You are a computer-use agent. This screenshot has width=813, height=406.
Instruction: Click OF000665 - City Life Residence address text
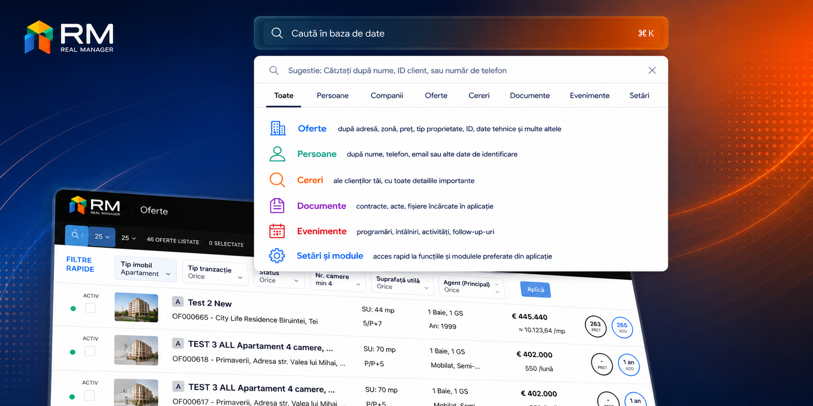tap(245, 319)
